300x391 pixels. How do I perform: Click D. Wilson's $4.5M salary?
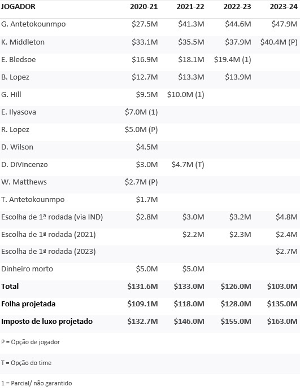tap(147, 147)
